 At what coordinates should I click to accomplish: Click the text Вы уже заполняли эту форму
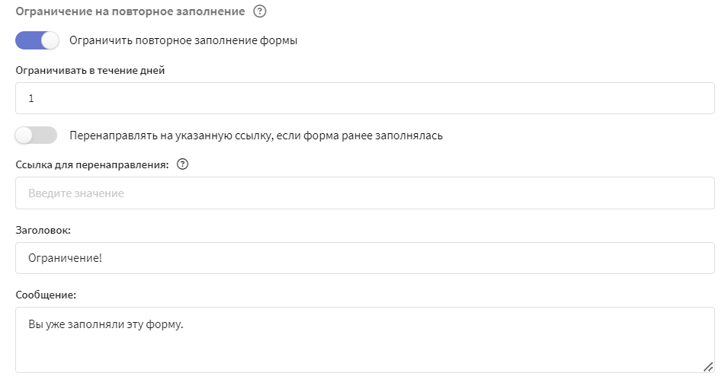coord(106,324)
